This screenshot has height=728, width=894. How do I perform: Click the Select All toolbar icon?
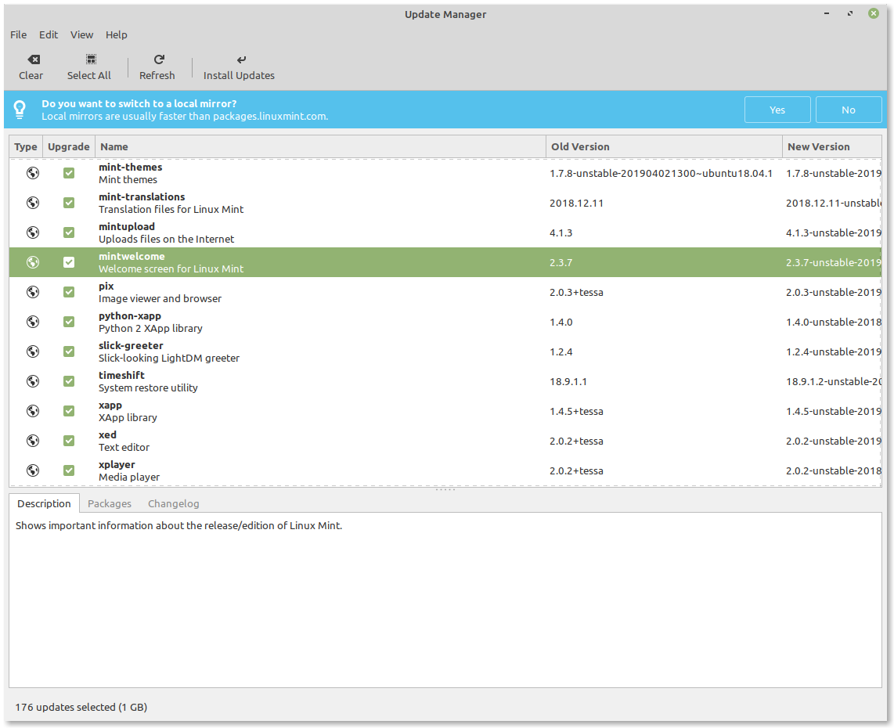[x=89, y=59]
